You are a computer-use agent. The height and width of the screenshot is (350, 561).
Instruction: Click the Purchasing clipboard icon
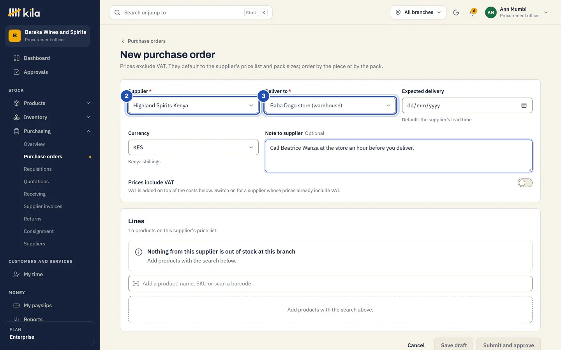pyautogui.click(x=16, y=131)
